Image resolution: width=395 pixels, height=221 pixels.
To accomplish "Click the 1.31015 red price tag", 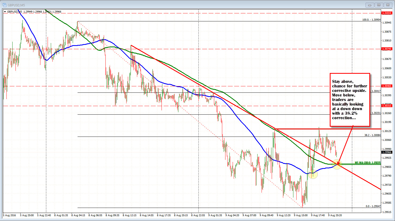I will coord(387,13).
